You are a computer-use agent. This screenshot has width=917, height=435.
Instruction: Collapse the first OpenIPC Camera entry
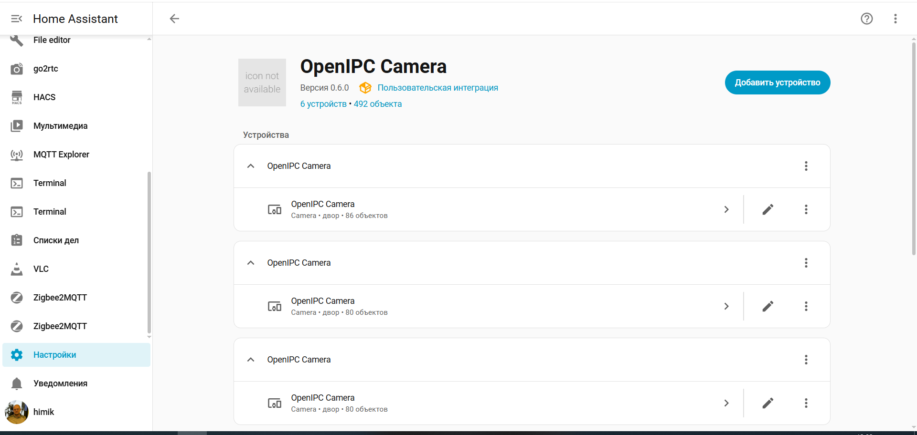click(x=251, y=166)
